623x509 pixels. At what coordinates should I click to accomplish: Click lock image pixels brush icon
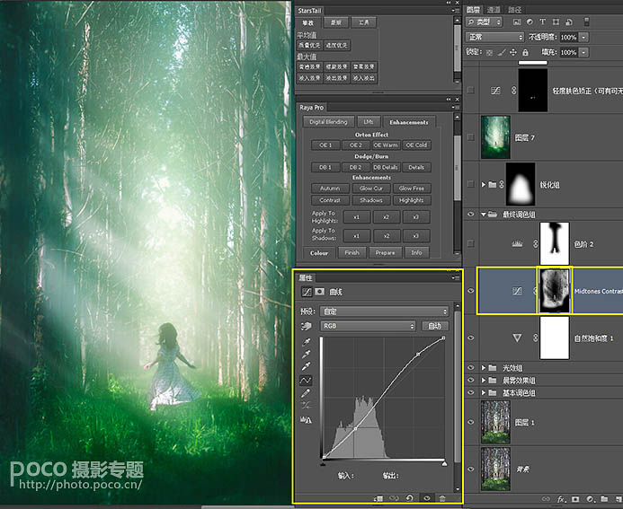point(502,52)
